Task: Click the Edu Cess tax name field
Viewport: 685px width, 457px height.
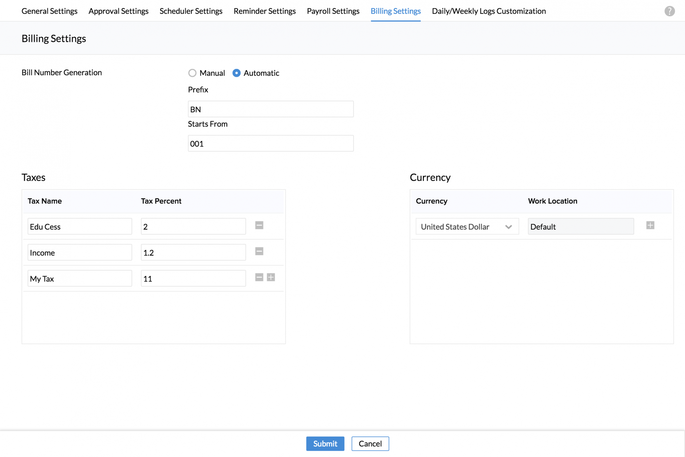Action: click(x=79, y=227)
